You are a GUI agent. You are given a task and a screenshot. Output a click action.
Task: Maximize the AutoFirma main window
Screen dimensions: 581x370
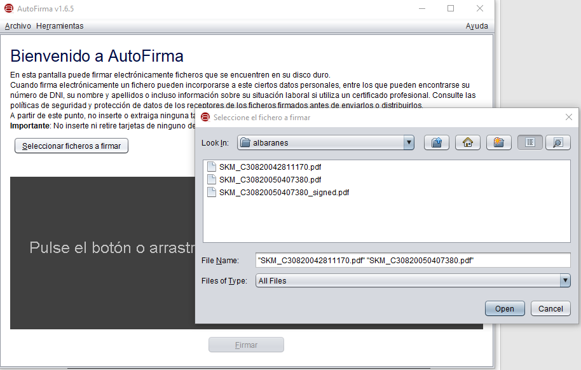point(451,8)
